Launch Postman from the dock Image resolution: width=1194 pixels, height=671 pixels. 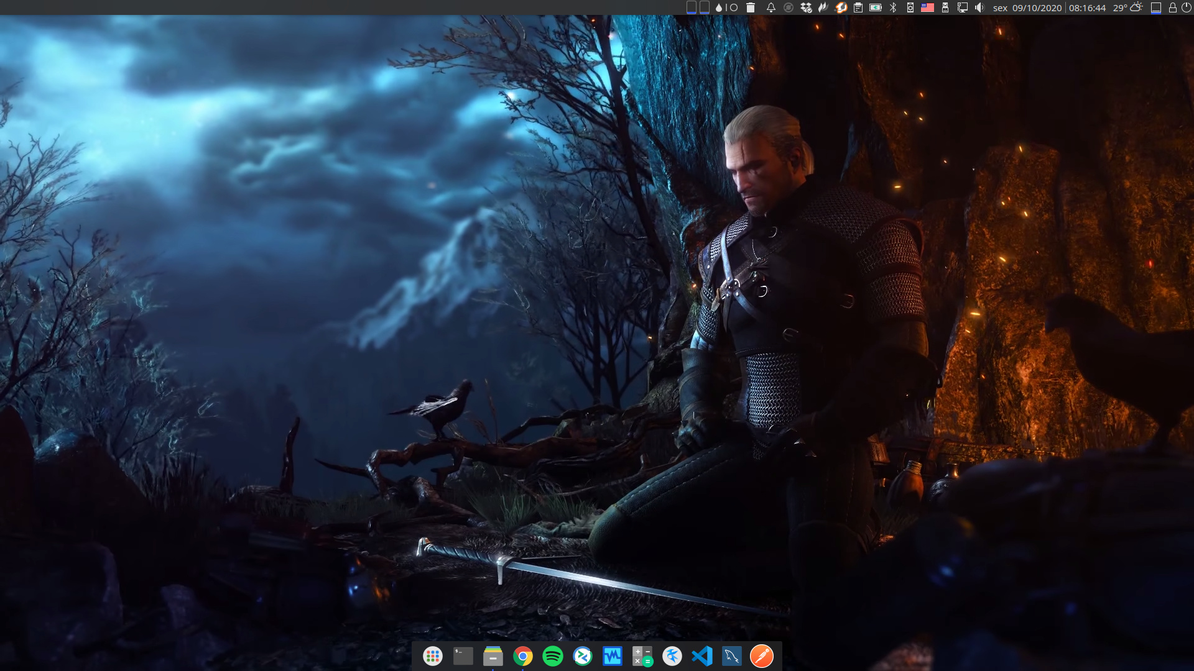pos(762,656)
